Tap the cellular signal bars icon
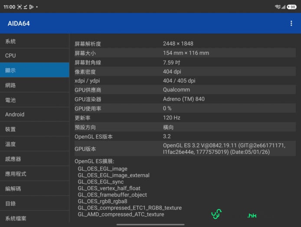 [283, 7]
